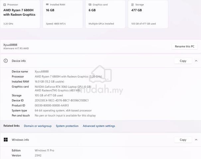The image size is (201, 159).
Task: Click the 64-bit operating system value
Action: 63,110
